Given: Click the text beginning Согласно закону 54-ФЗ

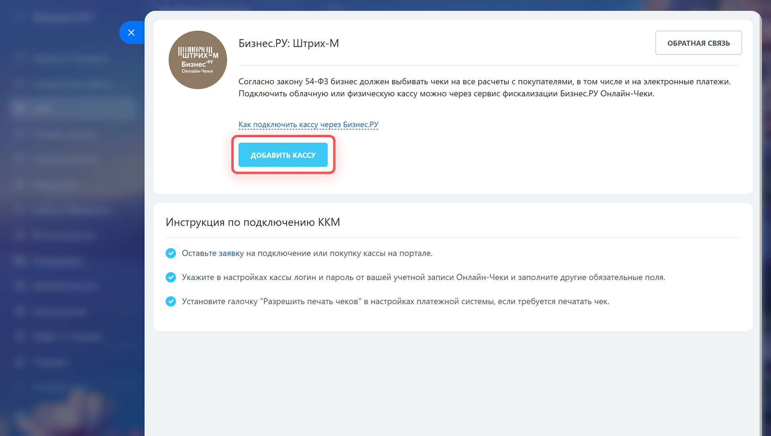Looking at the screenshot, I should coord(485,88).
